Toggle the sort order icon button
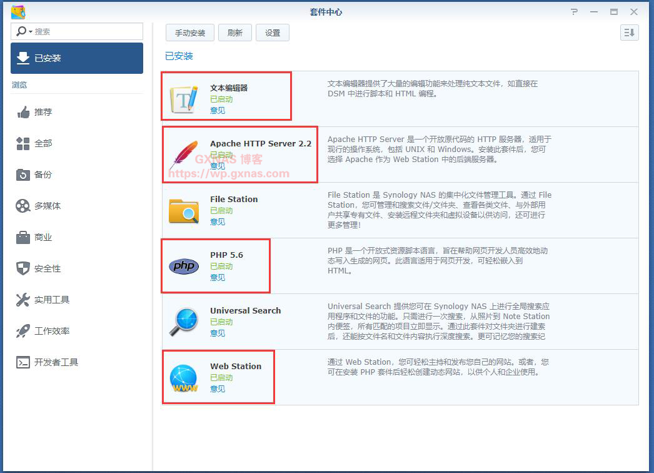 tap(629, 33)
